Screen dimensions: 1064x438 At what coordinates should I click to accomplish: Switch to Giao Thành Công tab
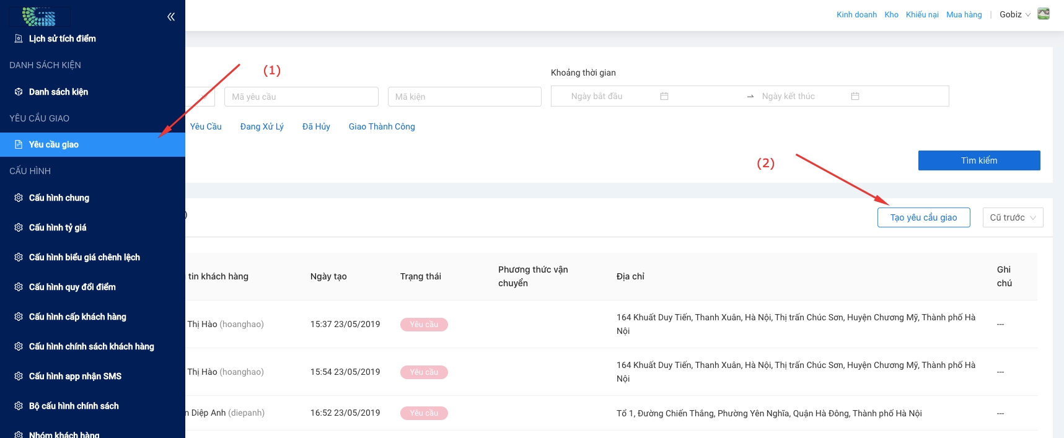click(x=382, y=126)
